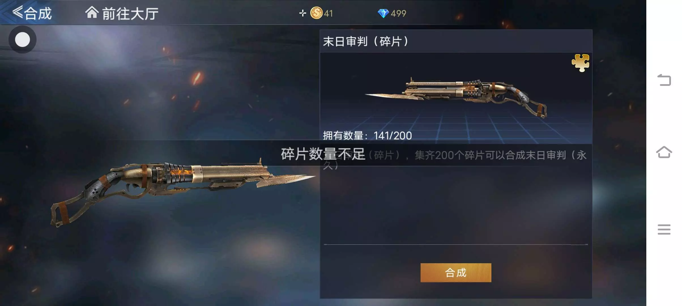Tap the blue diamond currency icon
Screen dimensions: 682x306
(383, 13)
